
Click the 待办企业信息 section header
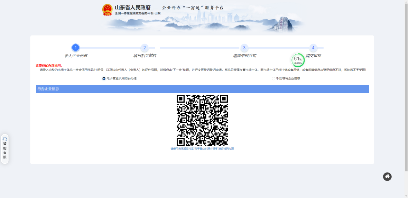202,89
